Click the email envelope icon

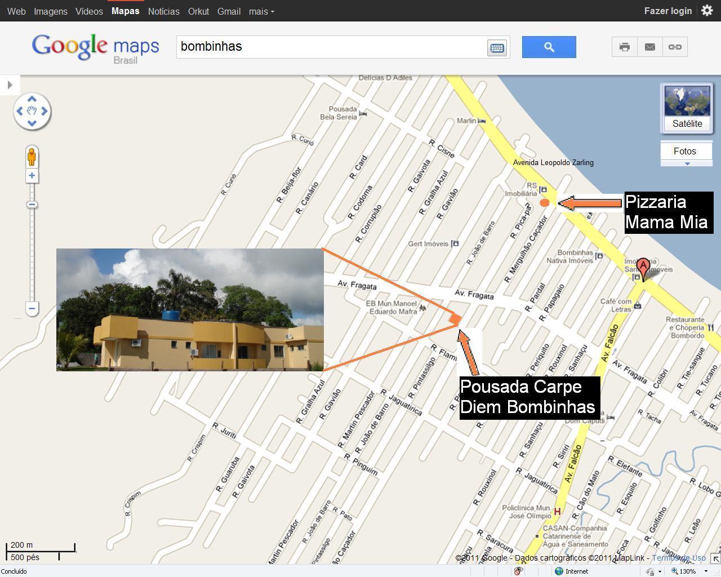[x=649, y=47]
